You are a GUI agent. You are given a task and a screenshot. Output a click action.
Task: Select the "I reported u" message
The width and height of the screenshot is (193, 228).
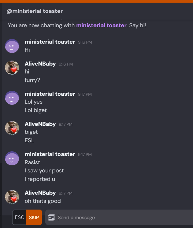(x=40, y=179)
